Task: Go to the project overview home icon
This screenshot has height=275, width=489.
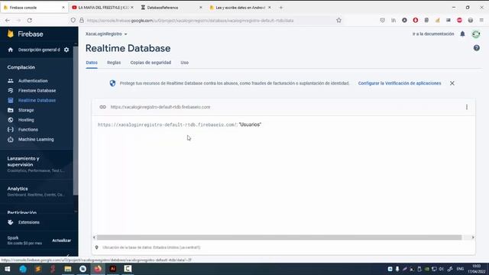Action: click(10, 50)
